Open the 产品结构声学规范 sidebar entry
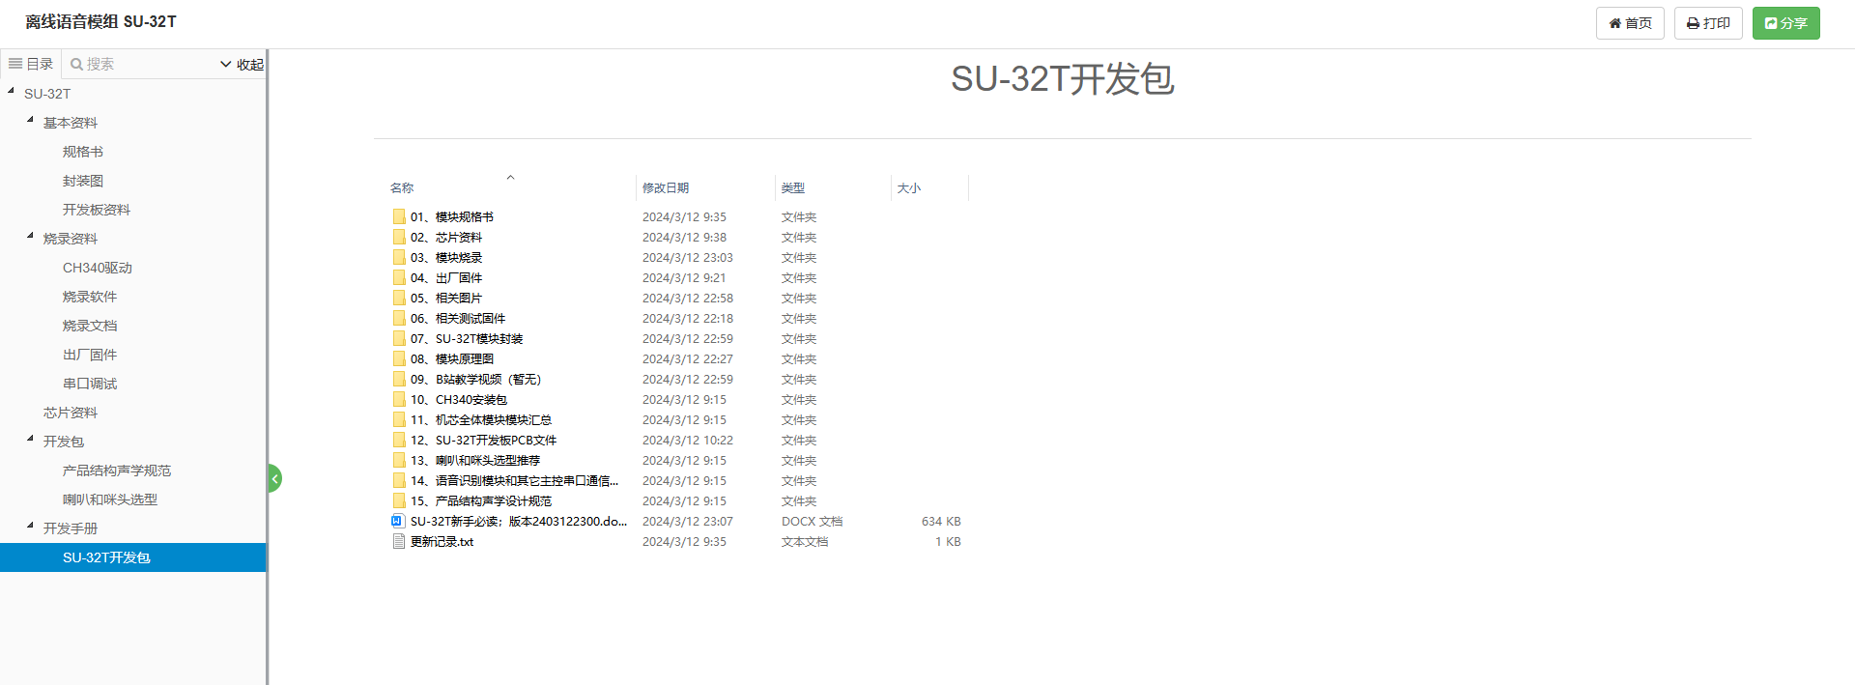This screenshot has height=685, width=1855. 117,471
